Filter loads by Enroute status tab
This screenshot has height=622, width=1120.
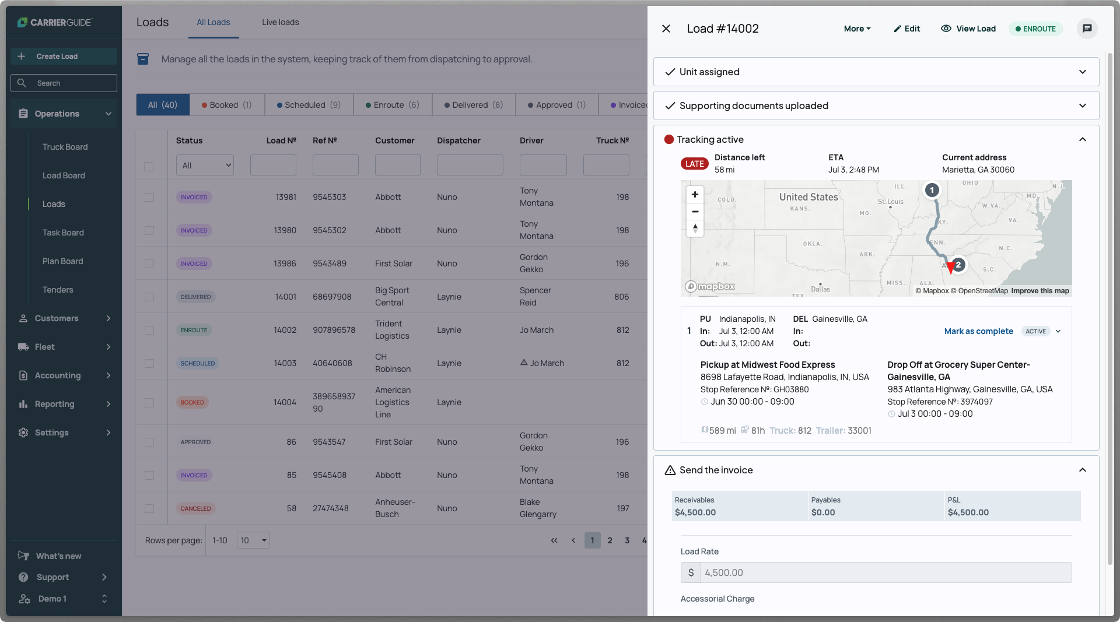tap(393, 105)
